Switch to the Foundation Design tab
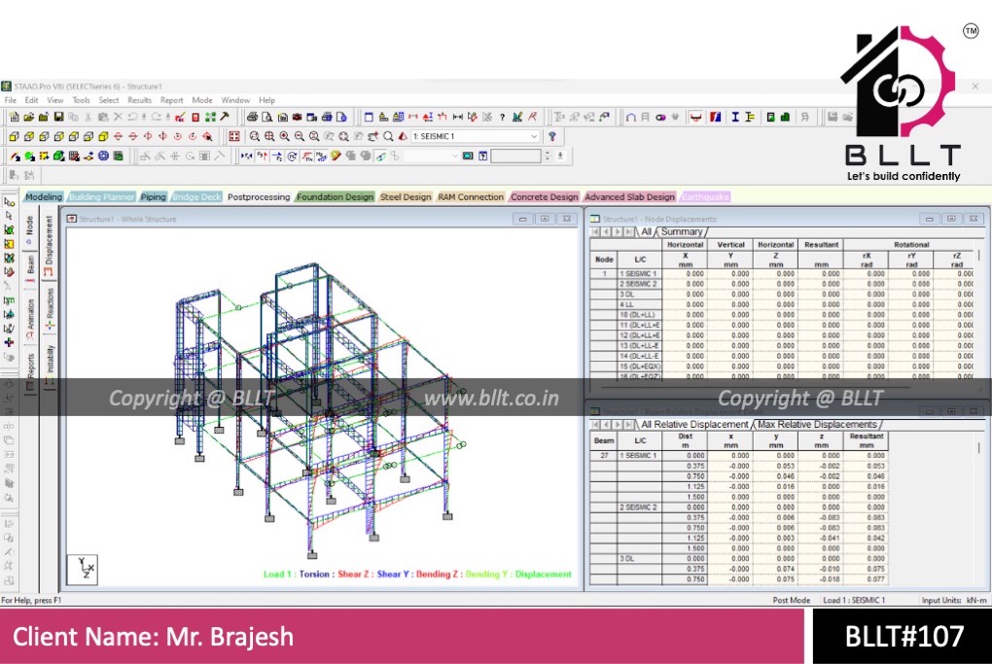 pyautogui.click(x=335, y=197)
